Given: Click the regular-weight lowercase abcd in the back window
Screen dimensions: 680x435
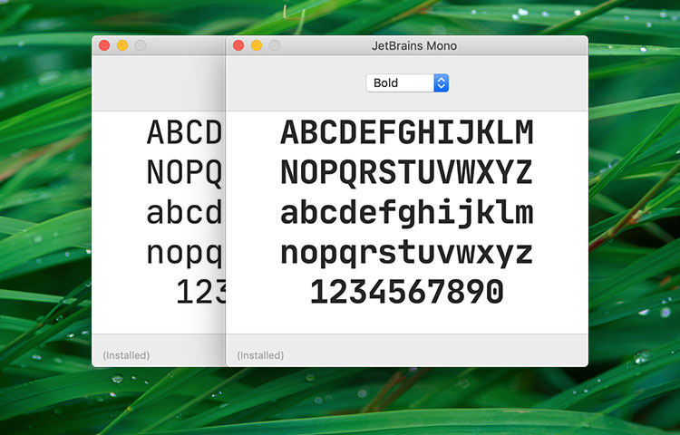Looking at the screenshot, I should [184, 213].
